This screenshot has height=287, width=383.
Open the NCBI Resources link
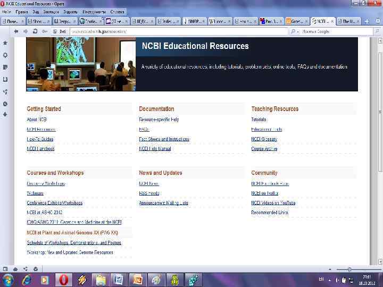click(x=41, y=129)
